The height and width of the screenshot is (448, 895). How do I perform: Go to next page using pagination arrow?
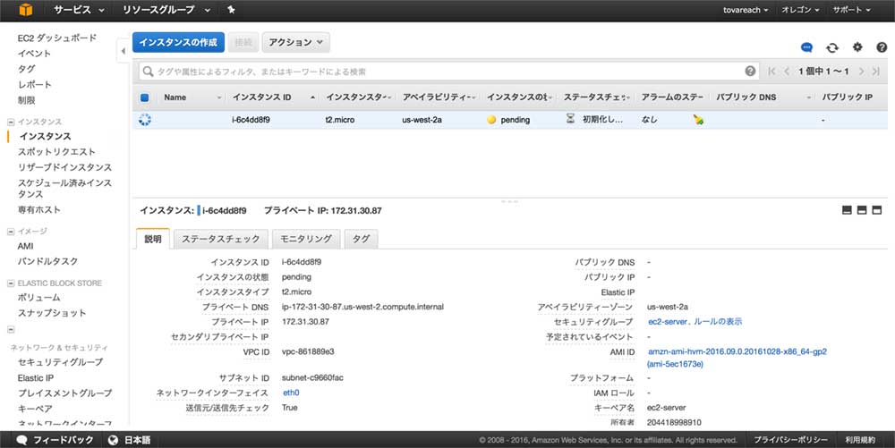coord(863,72)
